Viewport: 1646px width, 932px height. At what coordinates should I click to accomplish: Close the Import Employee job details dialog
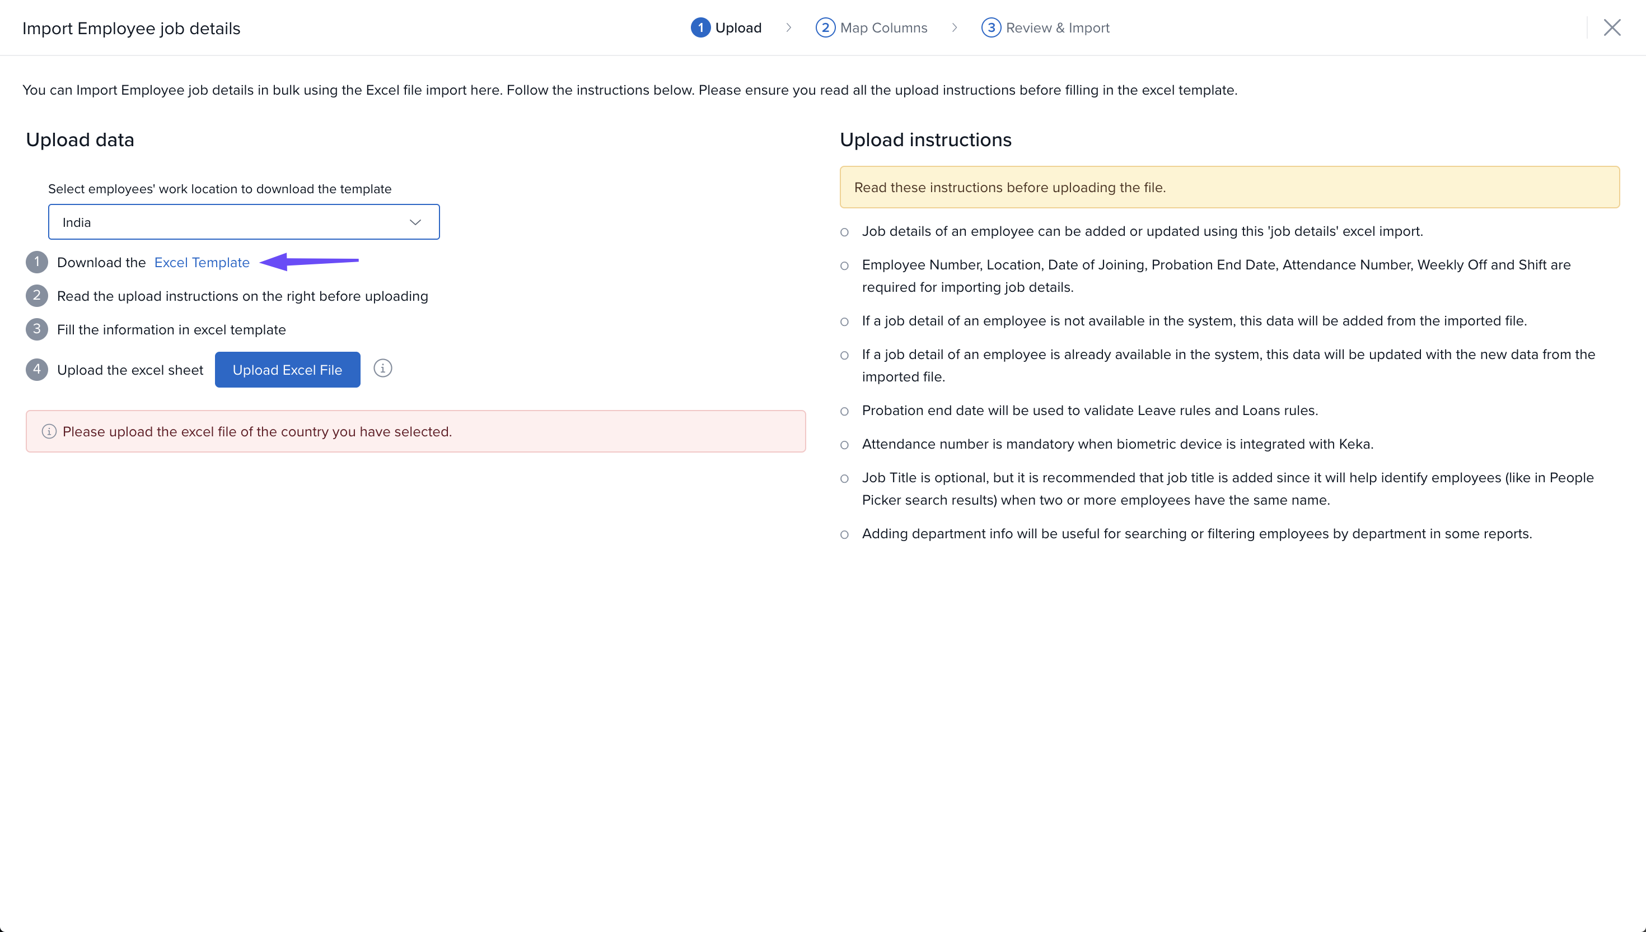click(x=1611, y=27)
